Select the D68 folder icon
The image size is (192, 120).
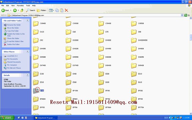coord(68,32)
